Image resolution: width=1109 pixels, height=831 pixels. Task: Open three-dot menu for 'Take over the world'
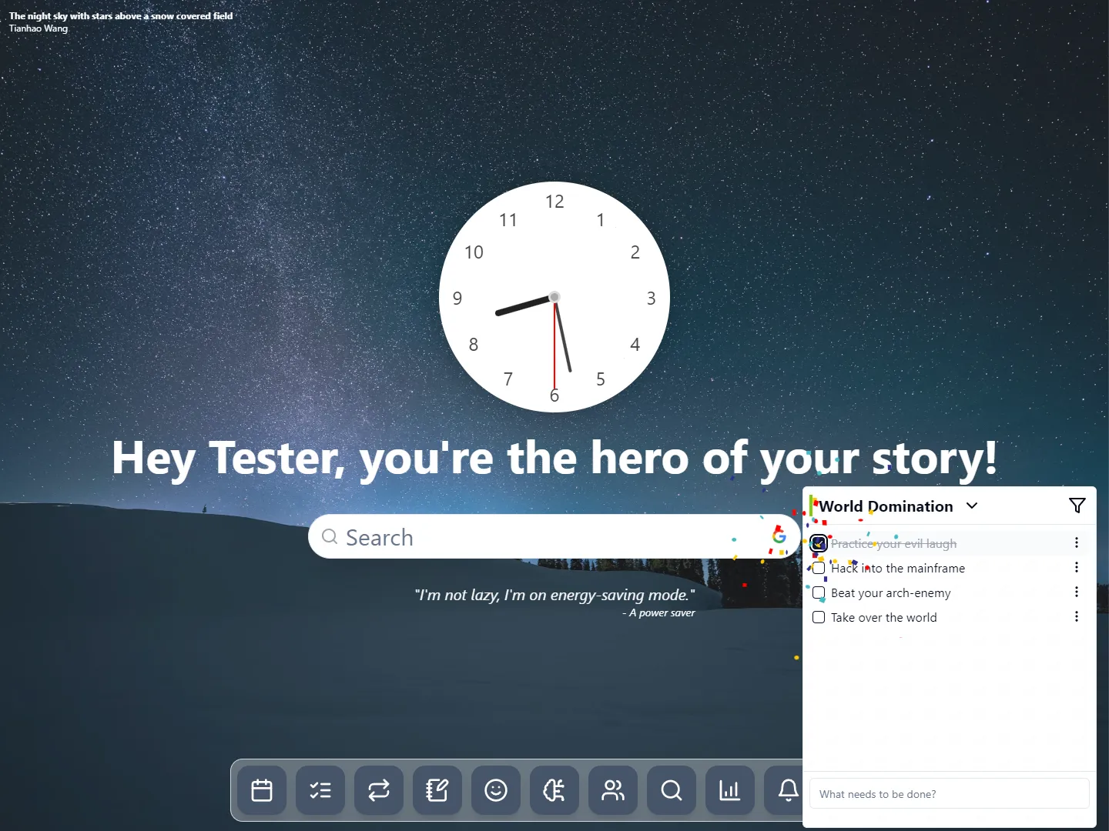point(1077,616)
